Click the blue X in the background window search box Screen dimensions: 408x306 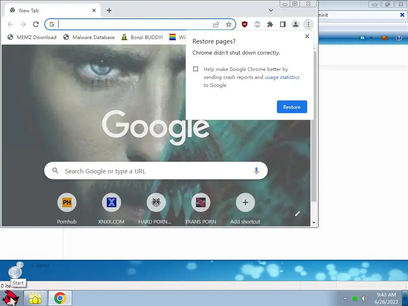[402, 15]
